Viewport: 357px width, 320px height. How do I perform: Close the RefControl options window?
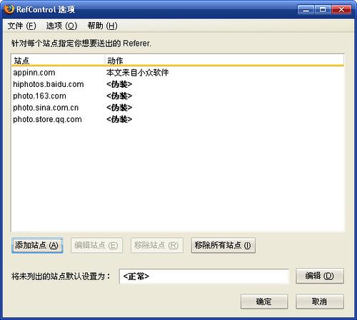pyautogui.click(x=341, y=9)
